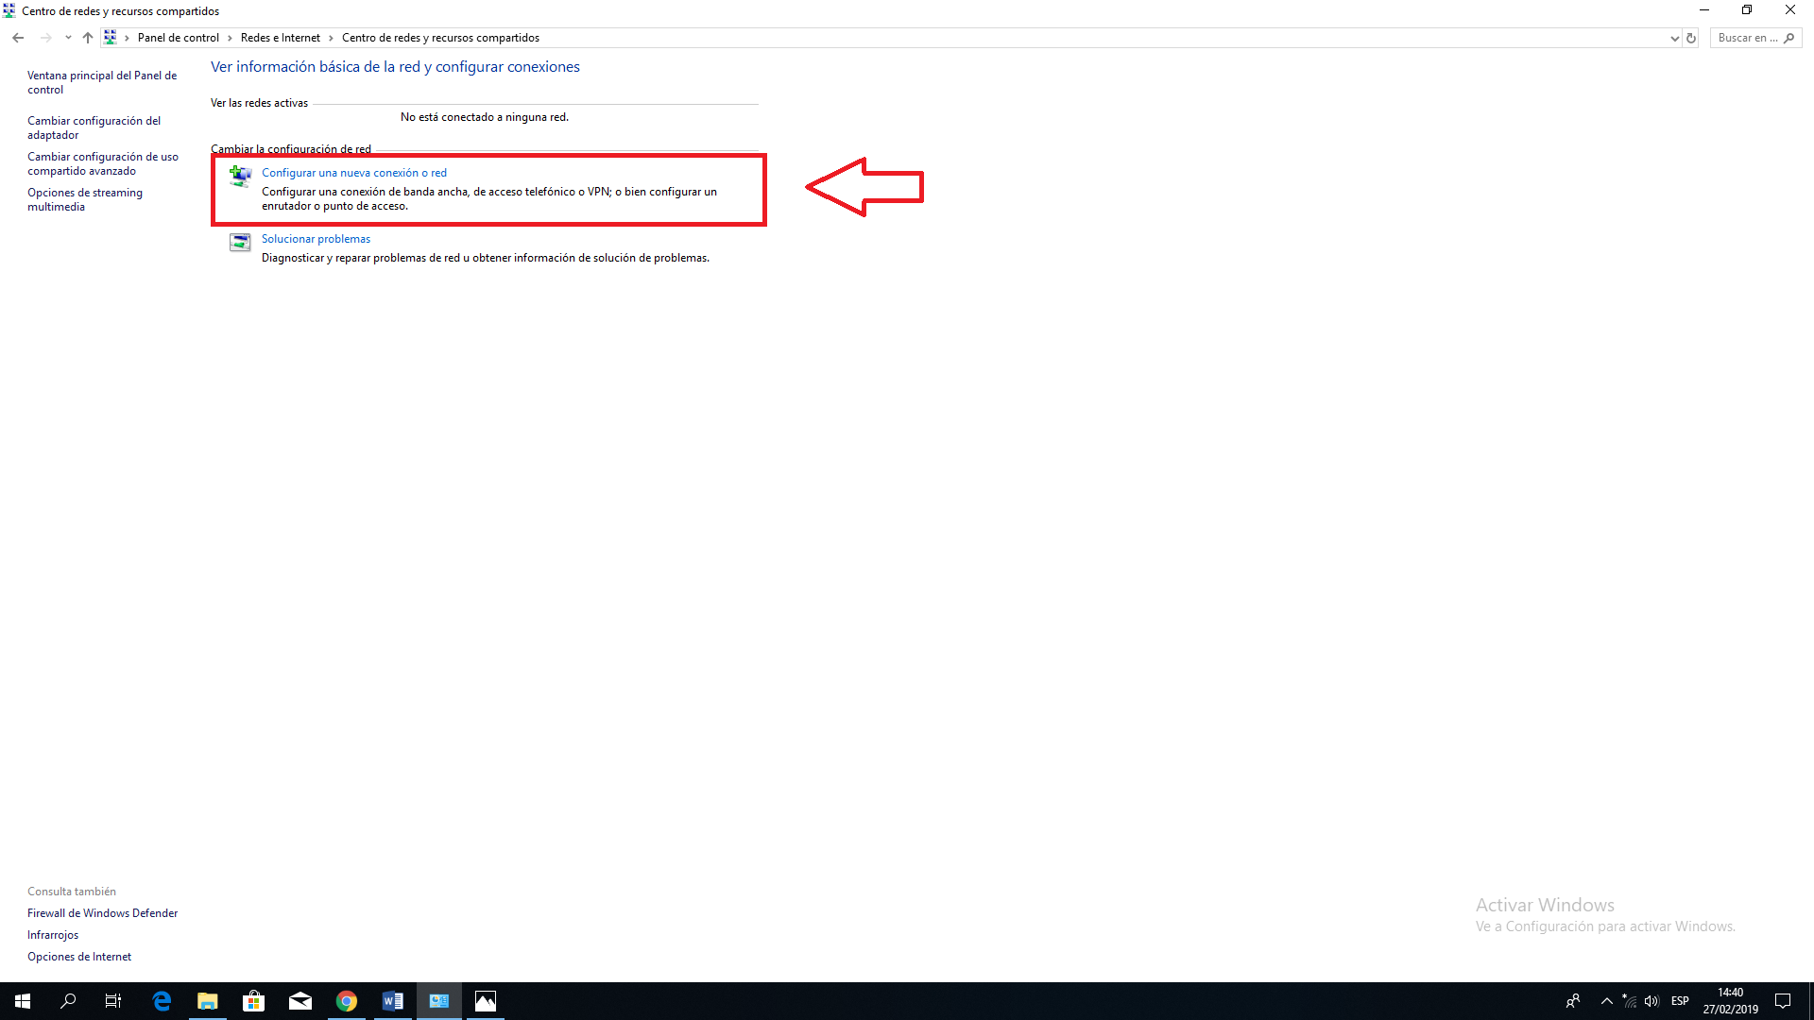This screenshot has width=1814, height=1020.
Task: Open Google Chrome from taskbar
Action: click(x=347, y=1001)
